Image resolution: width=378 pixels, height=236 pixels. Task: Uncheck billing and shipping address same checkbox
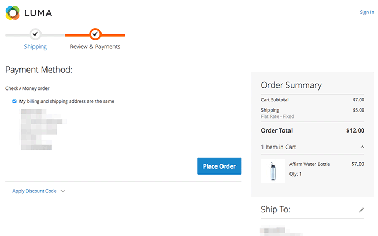tap(15, 101)
